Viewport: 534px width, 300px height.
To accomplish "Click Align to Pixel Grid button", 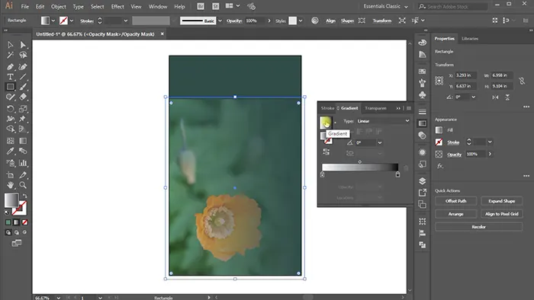I will click(x=502, y=214).
